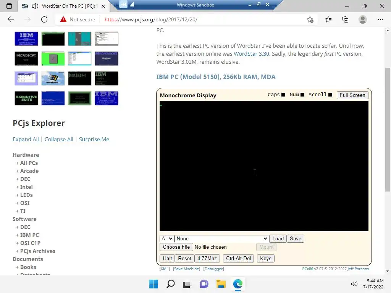Expand the Hardware DEC tree item
391x293 pixels.
pos(23,179)
